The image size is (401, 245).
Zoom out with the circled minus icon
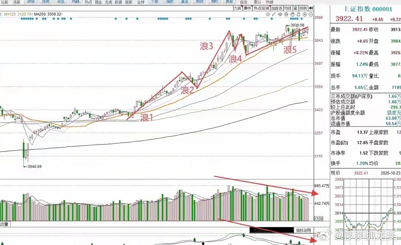point(311,14)
